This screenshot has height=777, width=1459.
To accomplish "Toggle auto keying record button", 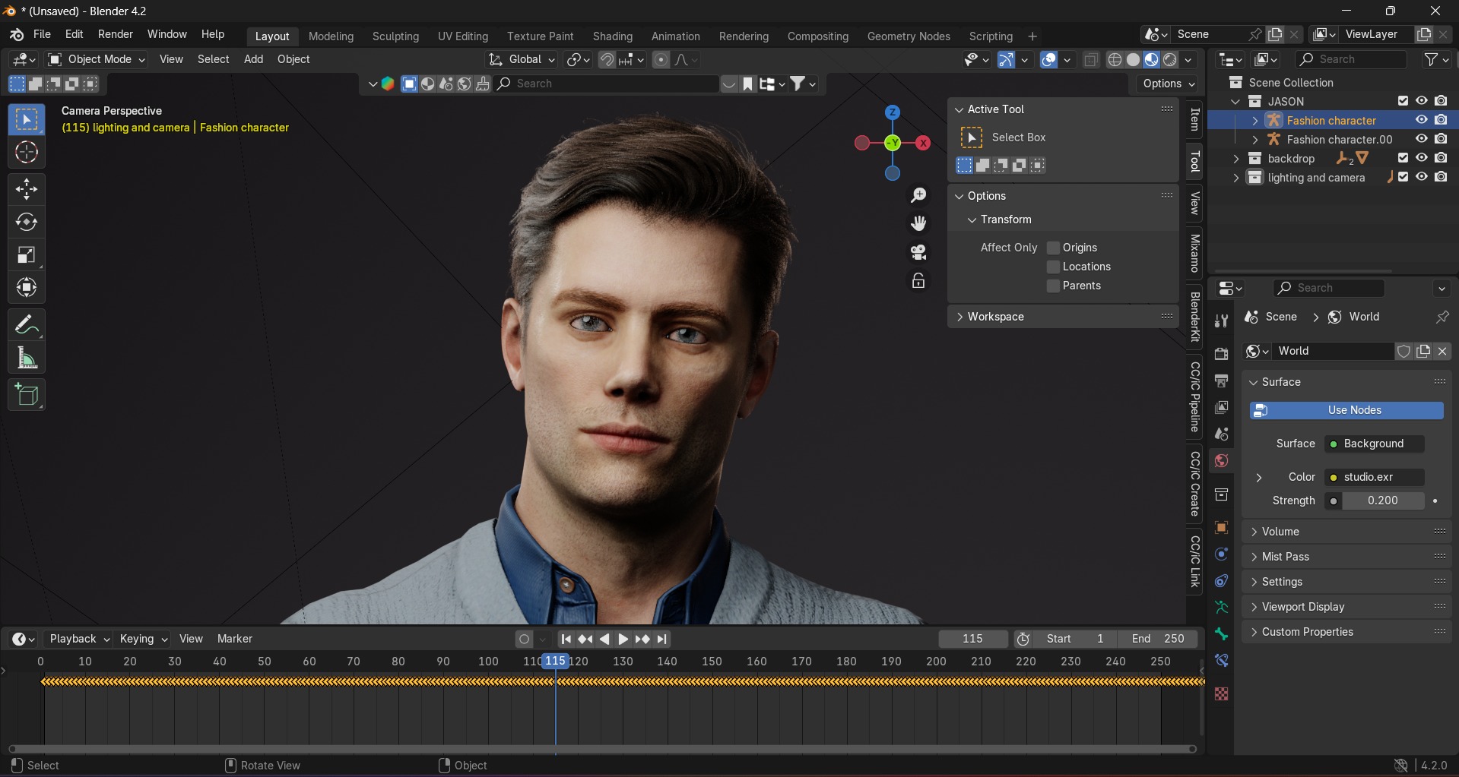I will [x=524, y=640].
